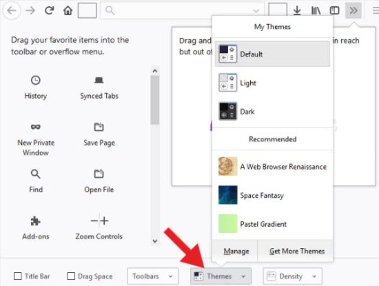379x286 pixels.
Task: Select the Add-ons puzzle icon
Action: coord(36,221)
